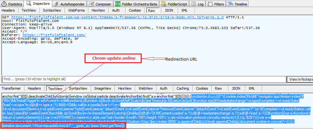Open the response Raw tab
Viewport: 313px width, 129px height.
point(218,88)
